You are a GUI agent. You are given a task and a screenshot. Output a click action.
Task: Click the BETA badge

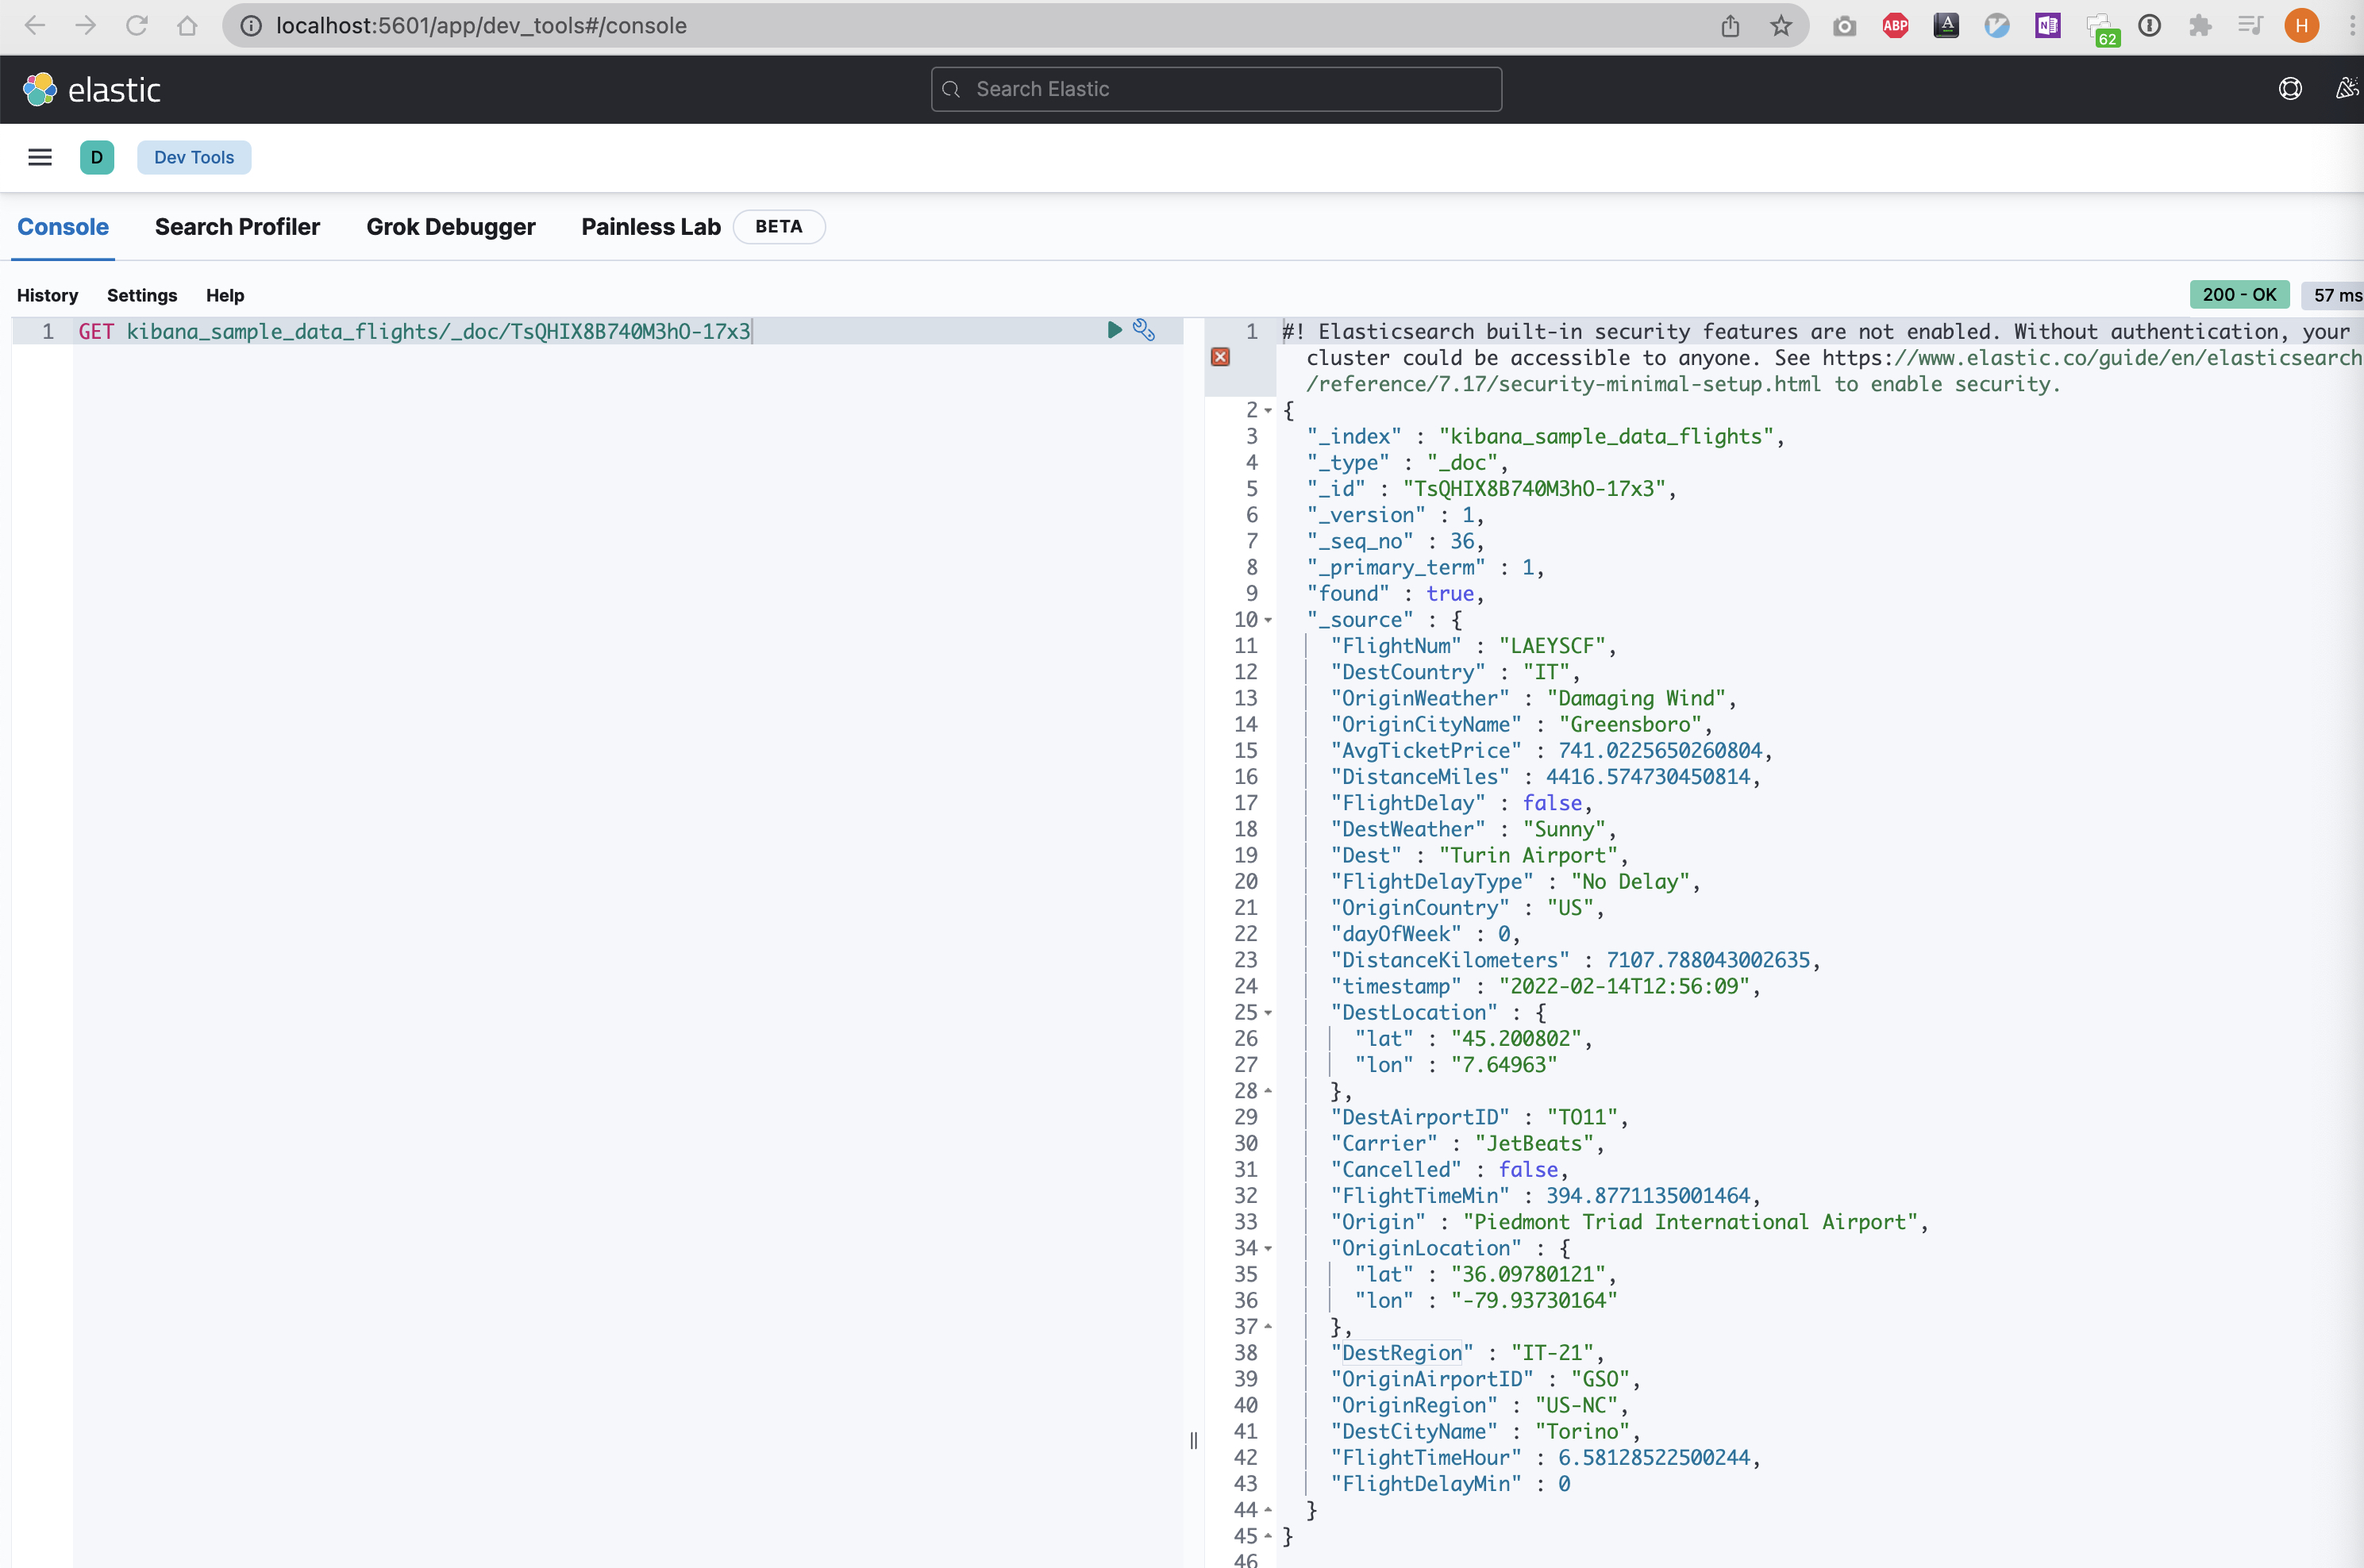click(x=778, y=227)
